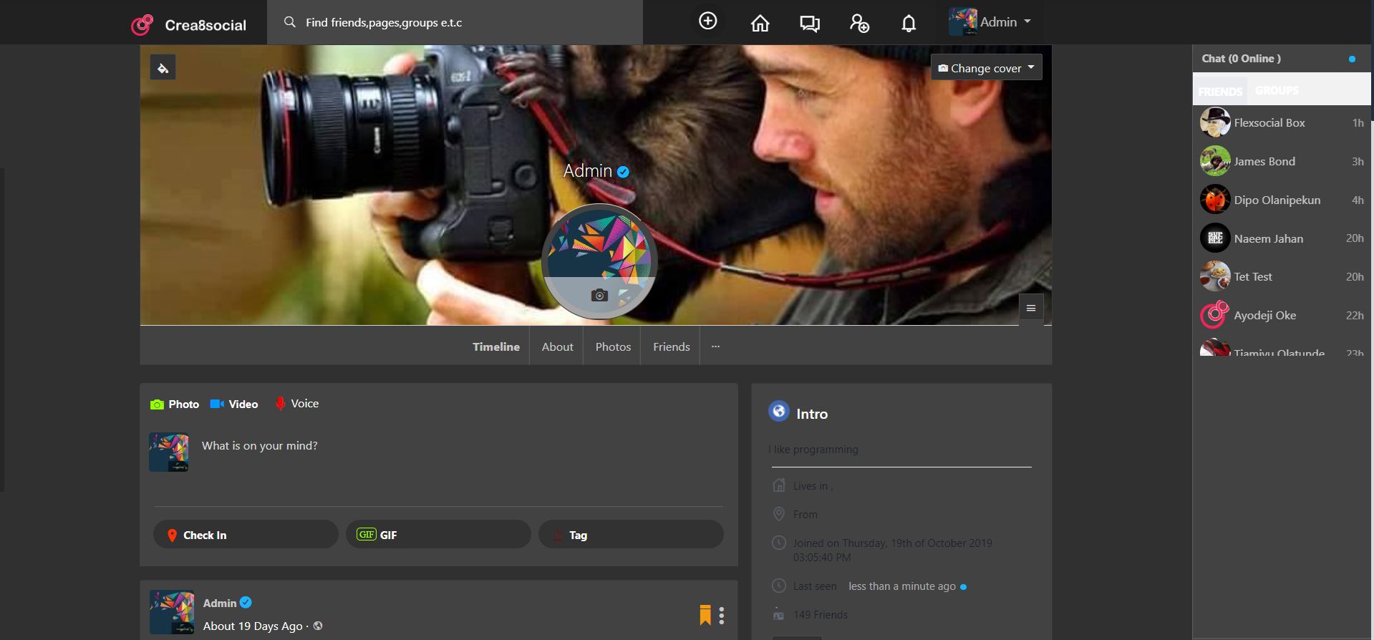Screen dimensions: 1374x640
Task: Go to the Home feed icon
Action: (x=760, y=24)
